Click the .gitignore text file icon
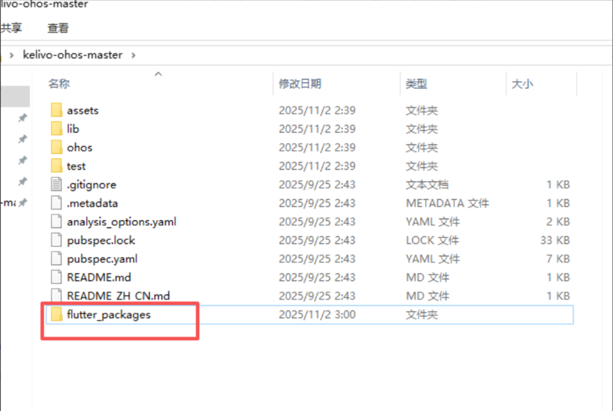 (x=57, y=185)
